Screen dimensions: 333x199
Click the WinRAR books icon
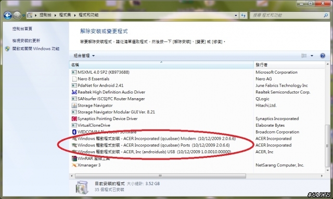click(74, 158)
